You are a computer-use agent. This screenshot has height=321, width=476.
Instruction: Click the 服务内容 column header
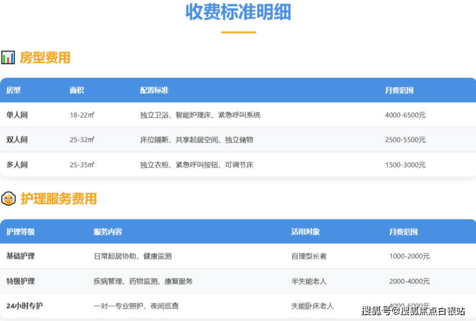(107, 232)
